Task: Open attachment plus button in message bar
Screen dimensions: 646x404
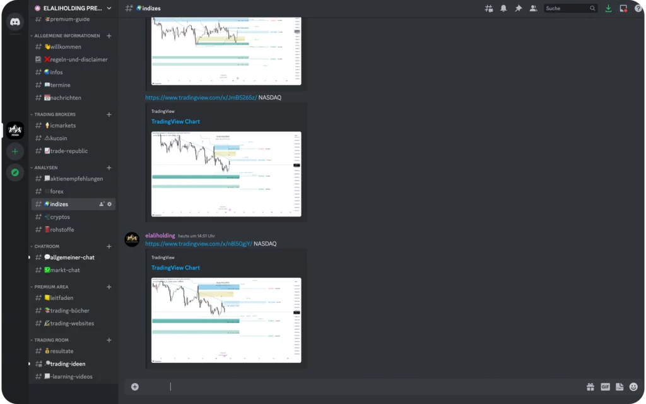Action: 135,387
